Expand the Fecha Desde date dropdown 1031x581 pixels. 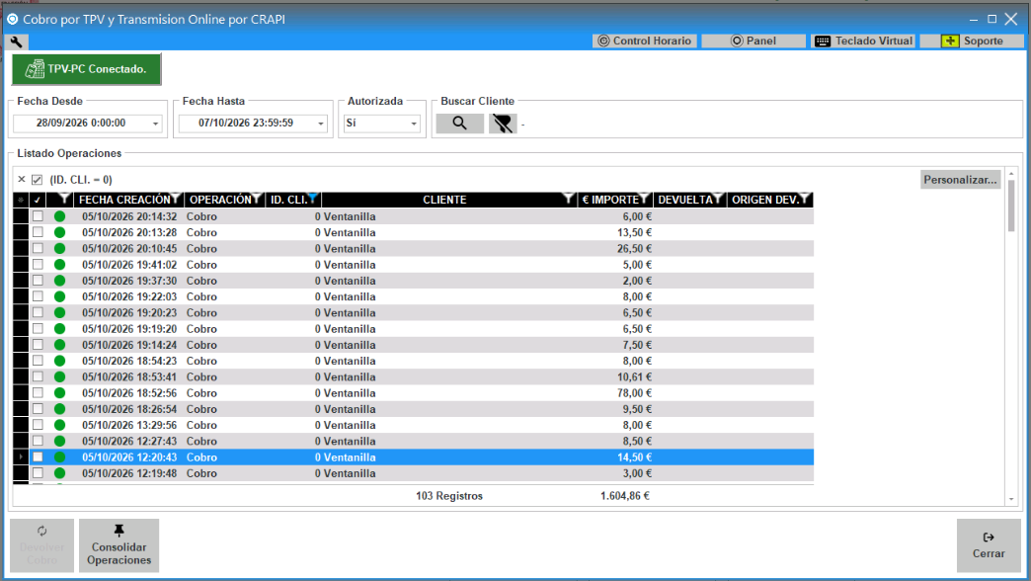click(156, 124)
